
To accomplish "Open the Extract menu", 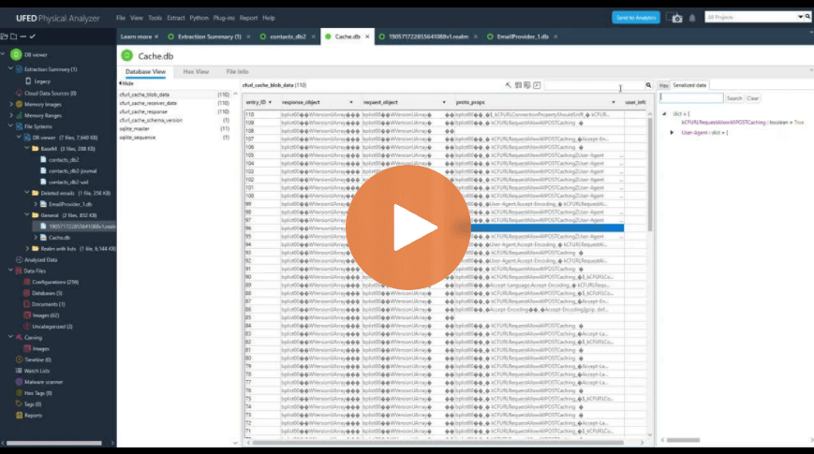I will 176,18.
